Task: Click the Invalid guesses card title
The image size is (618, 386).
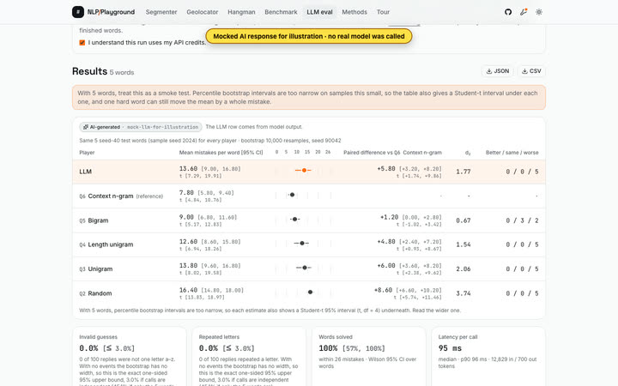Action: pyautogui.click(x=98, y=337)
